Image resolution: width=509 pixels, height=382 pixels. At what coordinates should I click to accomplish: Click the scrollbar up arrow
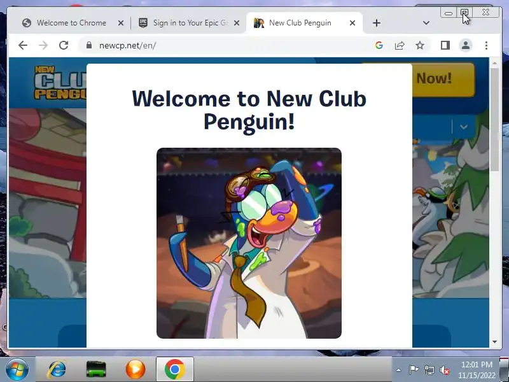(494, 62)
